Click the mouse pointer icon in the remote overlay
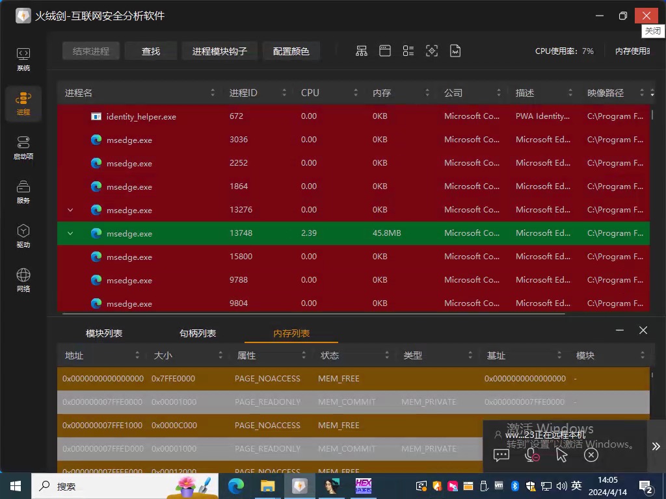 tap(561, 455)
